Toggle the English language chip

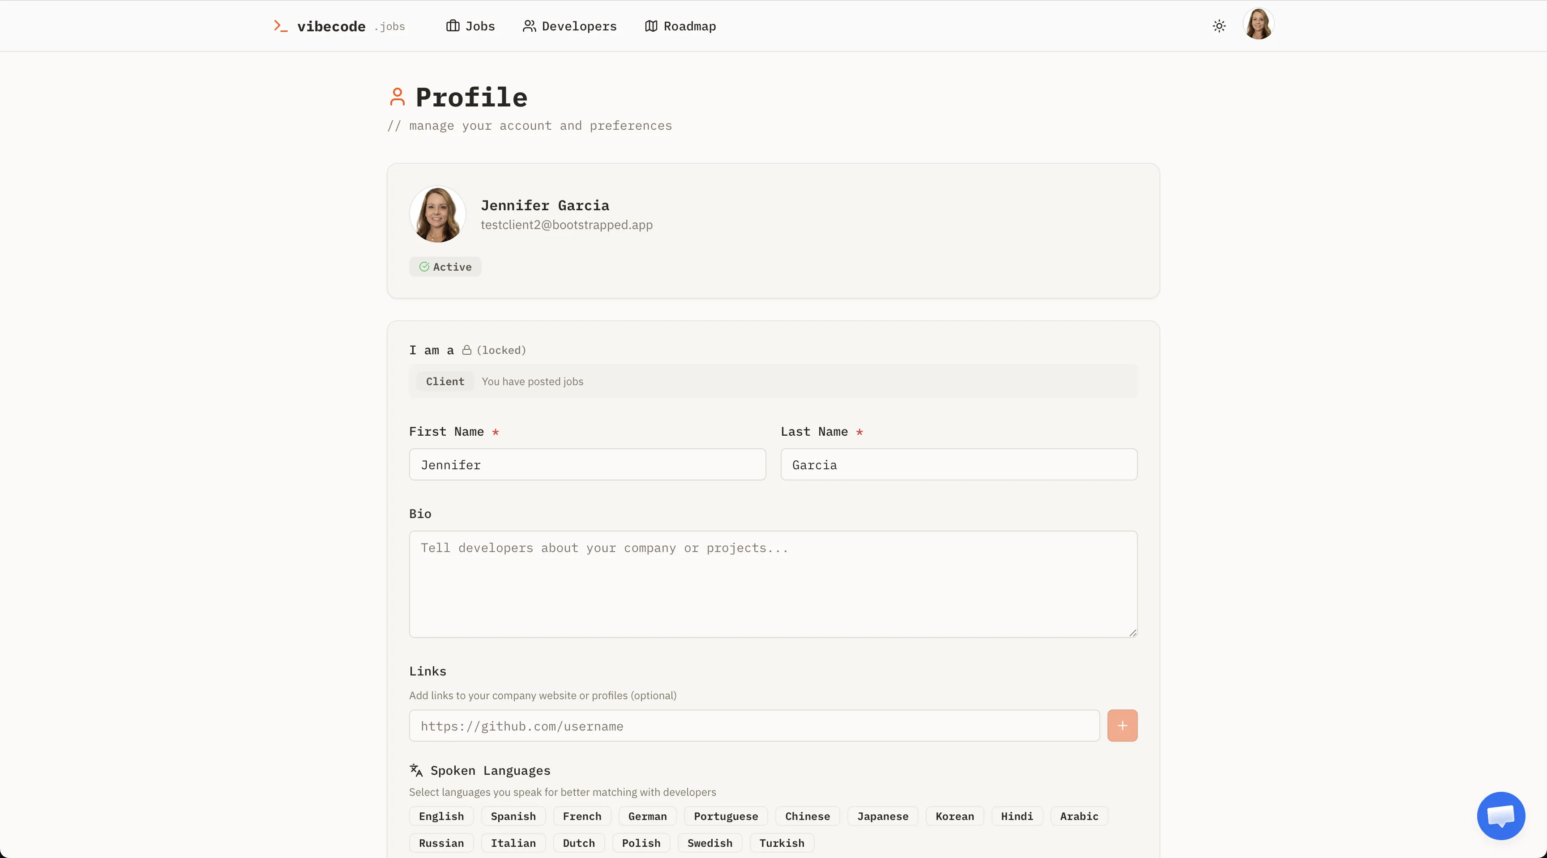[x=441, y=816]
